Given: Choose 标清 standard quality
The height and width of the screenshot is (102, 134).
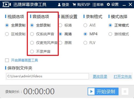Looking at the screenshot, I should tap(65, 25).
